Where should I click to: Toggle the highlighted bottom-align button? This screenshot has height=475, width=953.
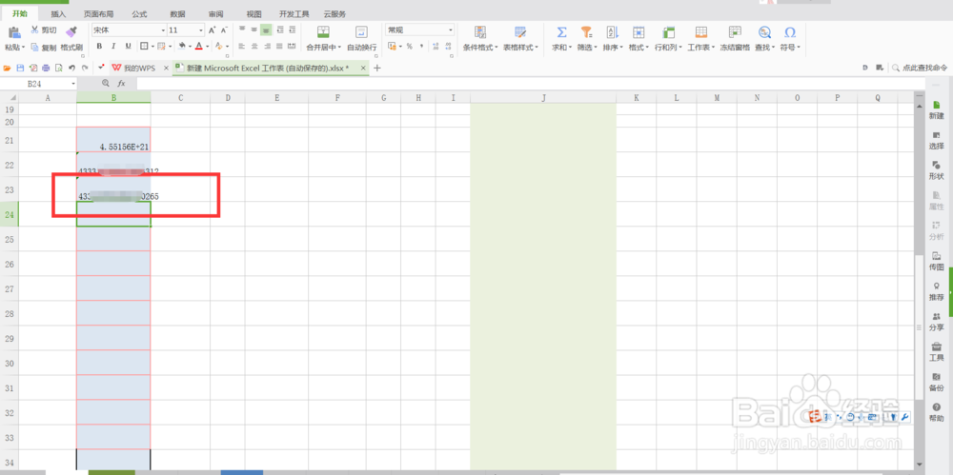(x=266, y=30)
